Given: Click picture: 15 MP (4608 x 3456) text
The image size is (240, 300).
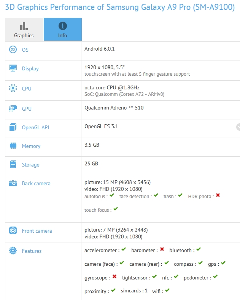Looking at the screenshot, I should click(x=118, y=183).
